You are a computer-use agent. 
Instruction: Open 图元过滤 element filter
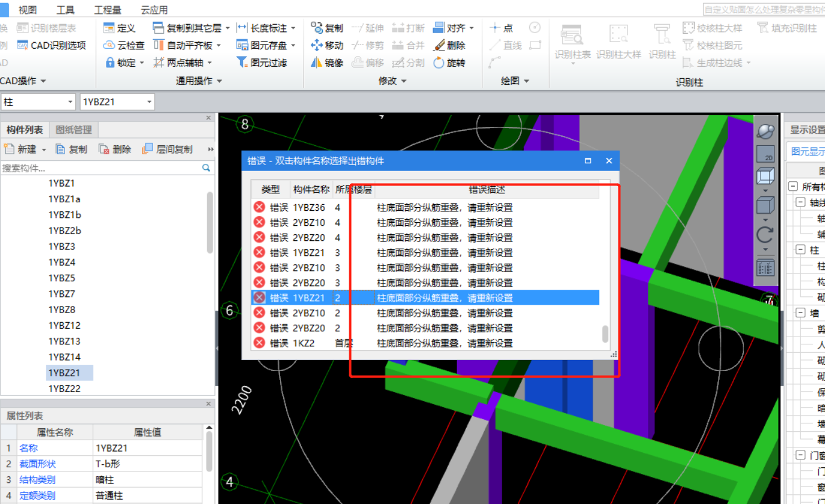tap(262, 63)
